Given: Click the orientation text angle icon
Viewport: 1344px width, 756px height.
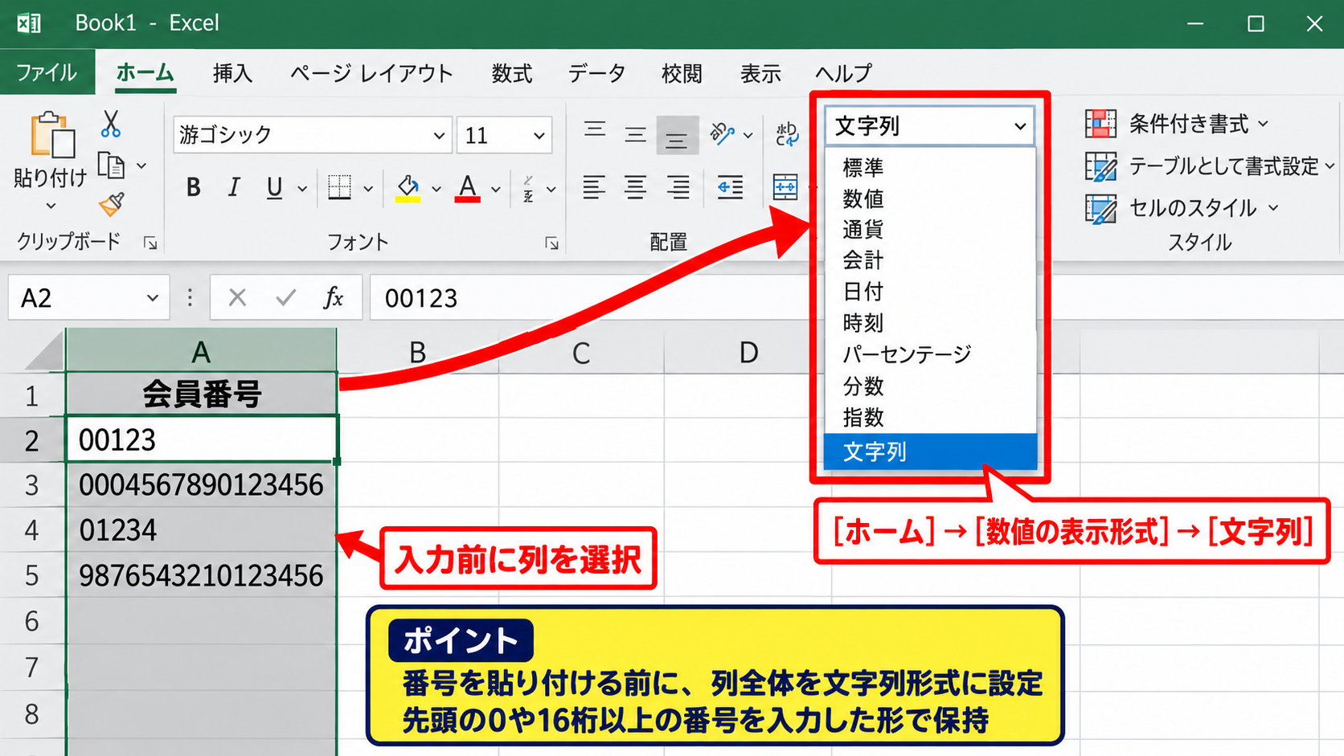Looking at the screenshot, I should coord(722,133).
